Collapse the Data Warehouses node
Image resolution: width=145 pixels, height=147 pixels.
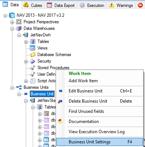pyautogui.click(x=12, y=29)
